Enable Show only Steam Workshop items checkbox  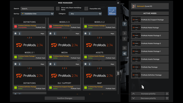click(x=58, y=9)
